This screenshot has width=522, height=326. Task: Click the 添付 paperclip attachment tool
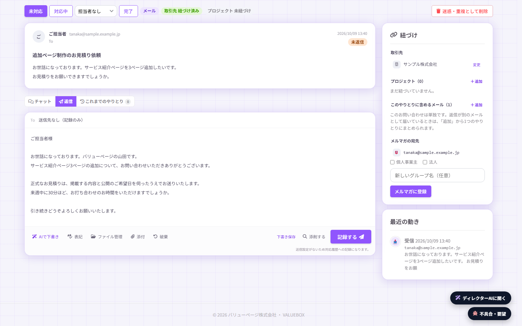(x=138, y=237)
